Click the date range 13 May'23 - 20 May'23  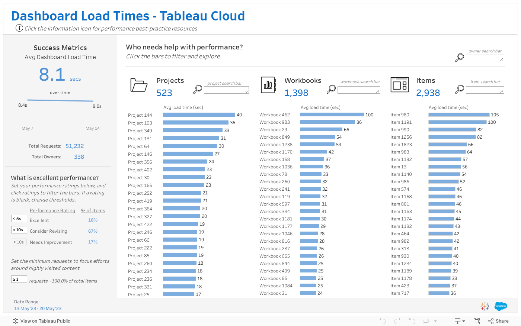38,309
